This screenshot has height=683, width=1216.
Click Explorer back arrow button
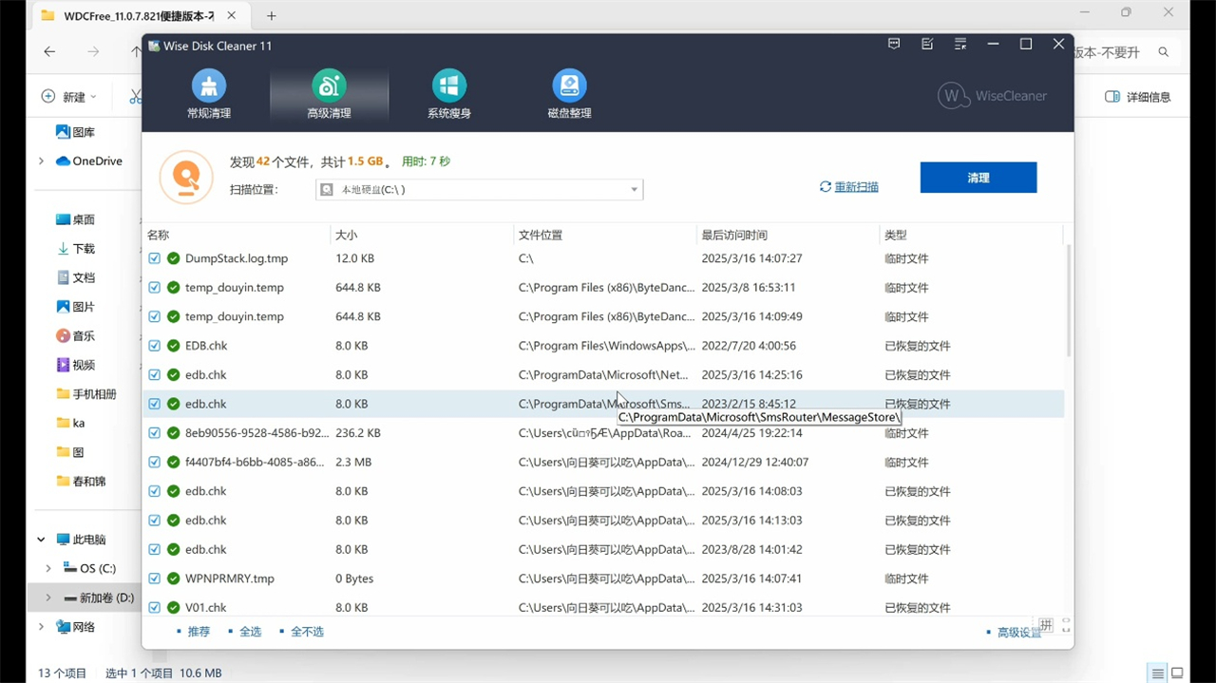click(49, 52)
